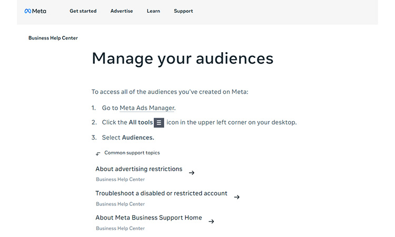
Task: Open Troubleshoot a disabled or restricted account
Action: coord(161,193)
